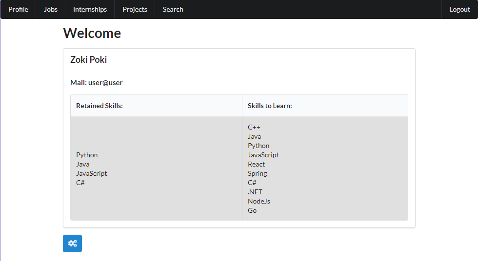Log out using the Logout link
478x261 pixels.
tap(459, 9)
